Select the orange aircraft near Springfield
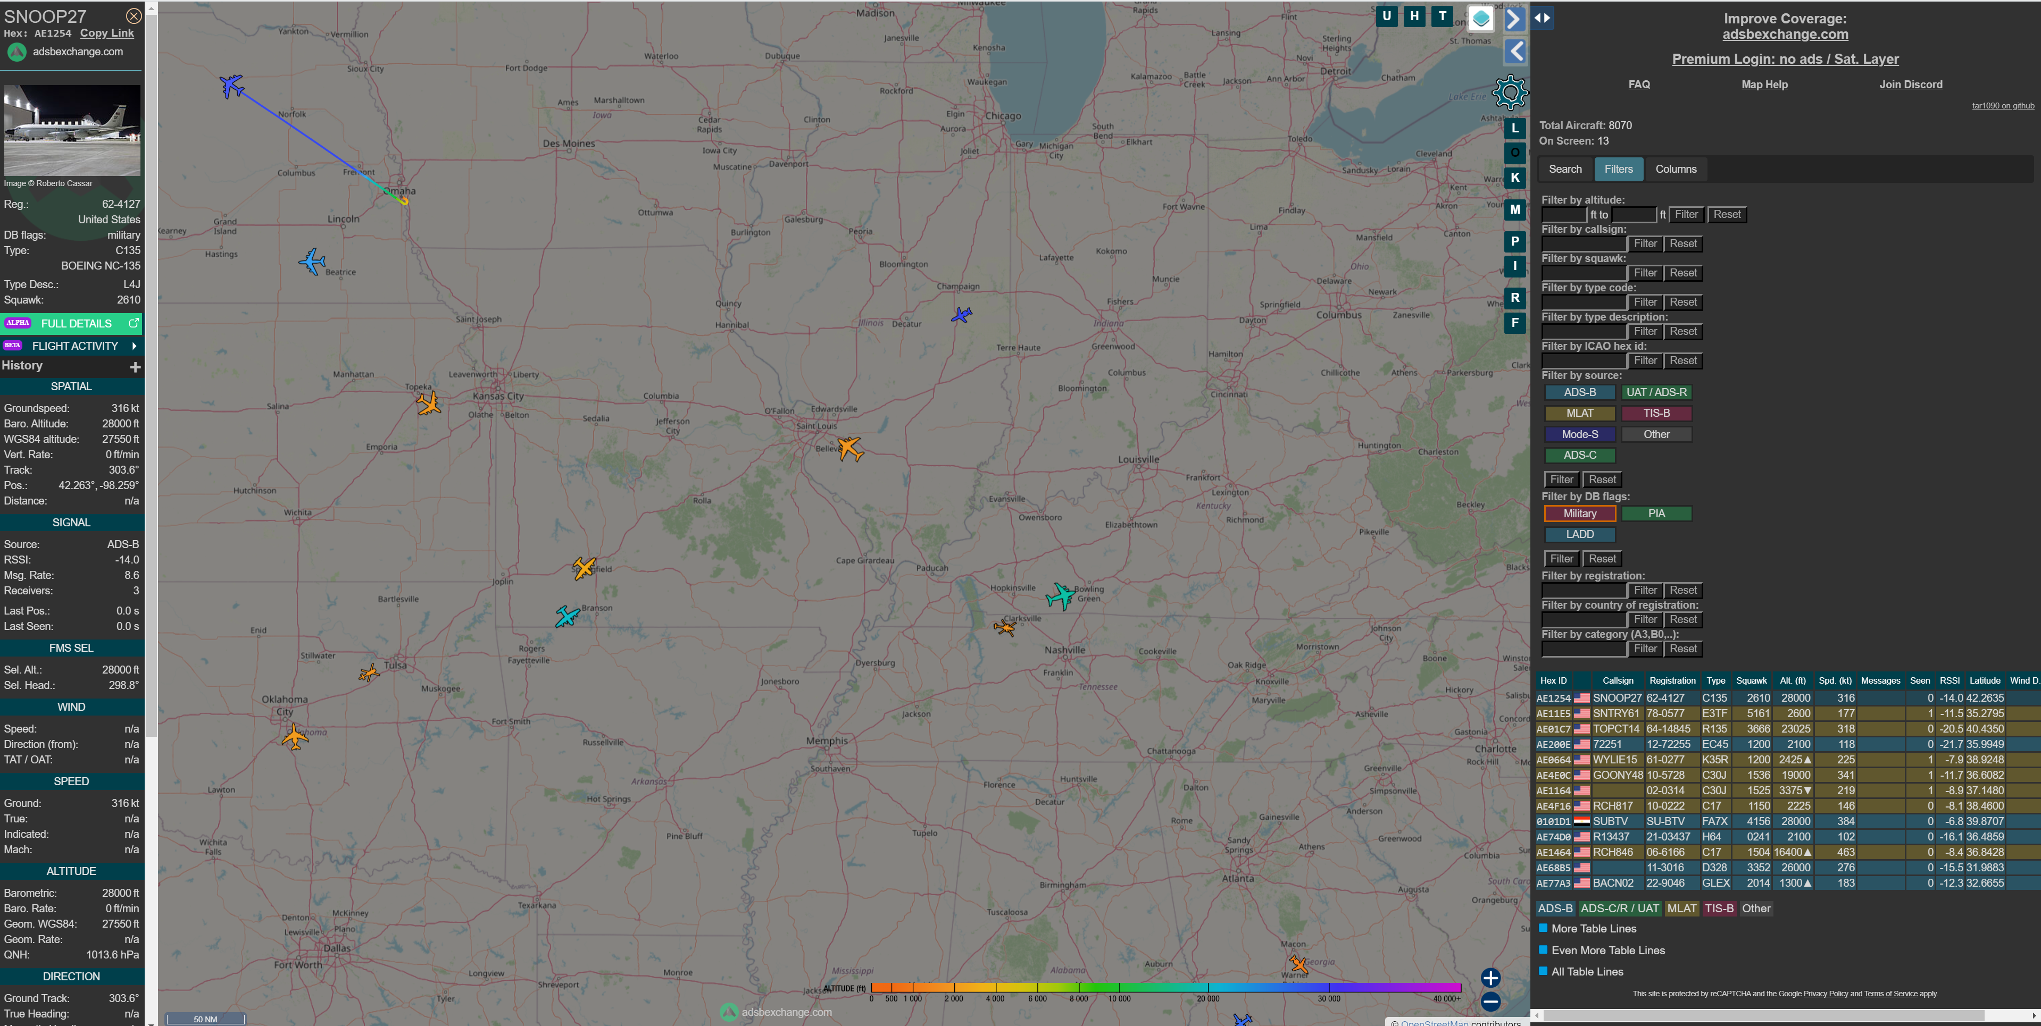This screenshot has width=2041, height=1026. (x=584, y=568)
